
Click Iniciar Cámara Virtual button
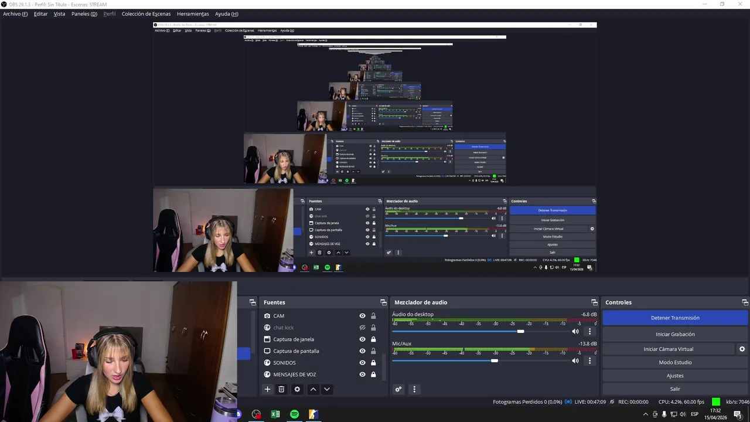point(669,349)
